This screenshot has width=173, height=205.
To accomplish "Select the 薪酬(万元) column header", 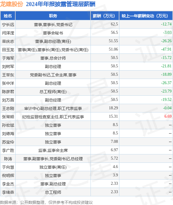I will pyautogui.click(x=105, y=16).
